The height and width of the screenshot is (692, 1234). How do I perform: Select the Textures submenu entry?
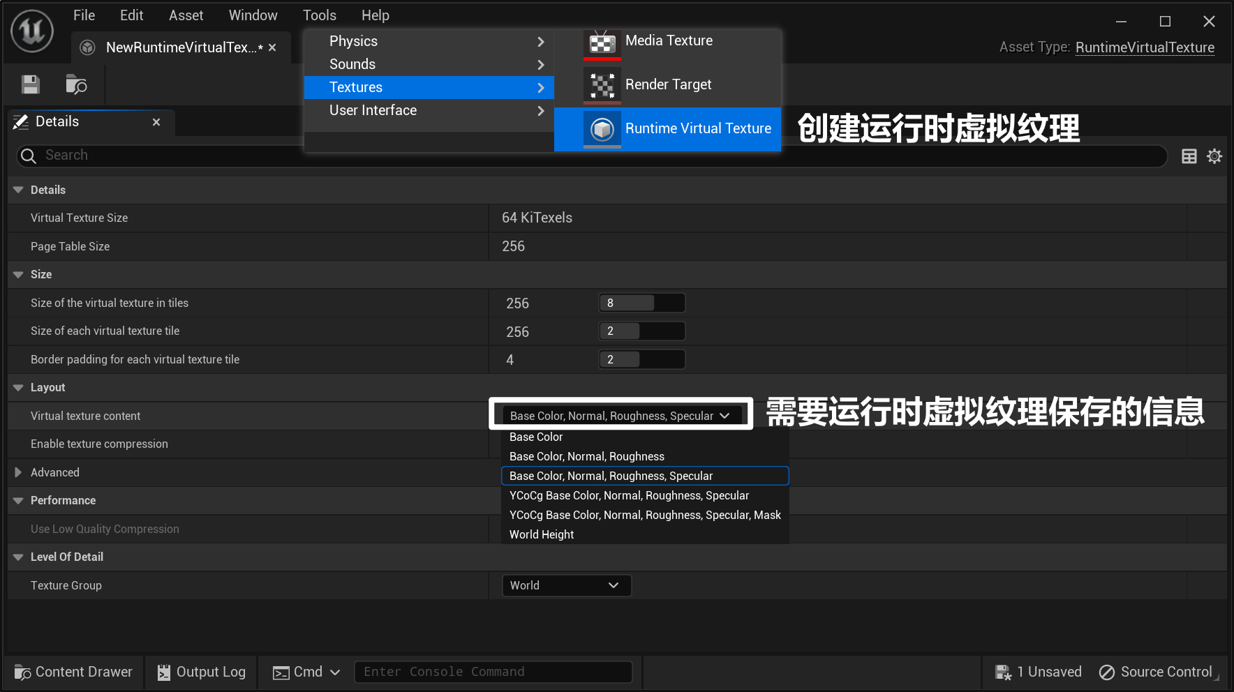tap(429, 87)
